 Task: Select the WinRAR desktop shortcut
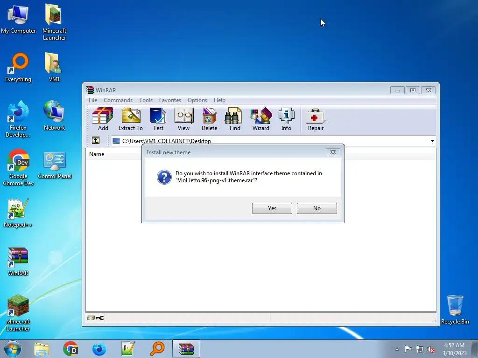pyautogui.click(x=18, y=262)
